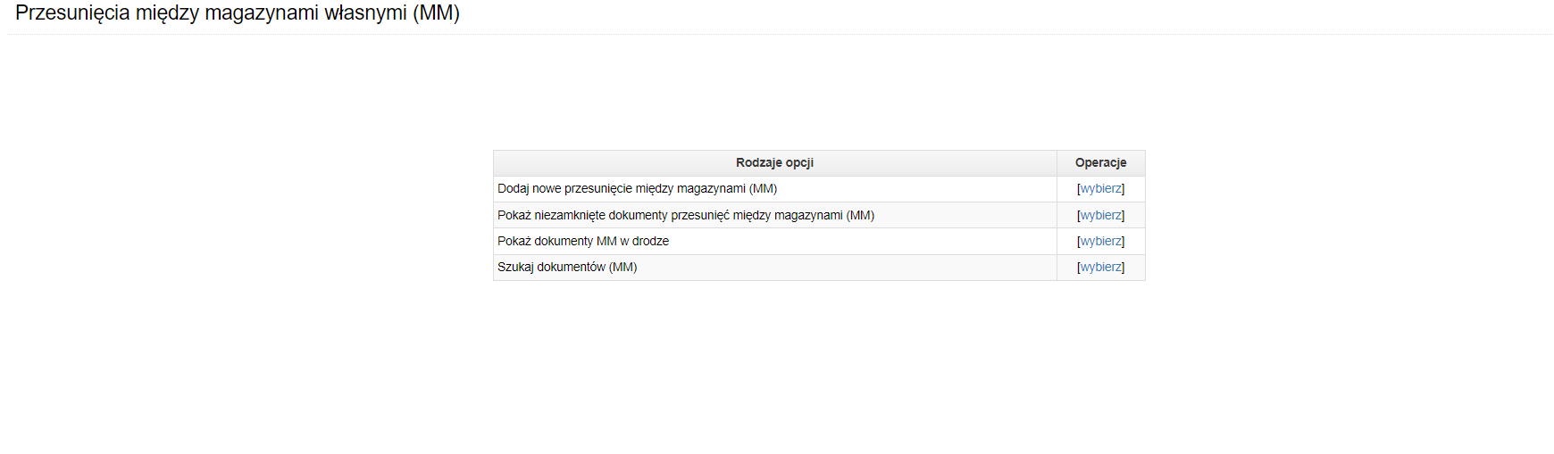This screenshot has width=1554, height=454.
Task: Click the operations cell of niezamknięte dokumenty row
Action: [1100, 215]
